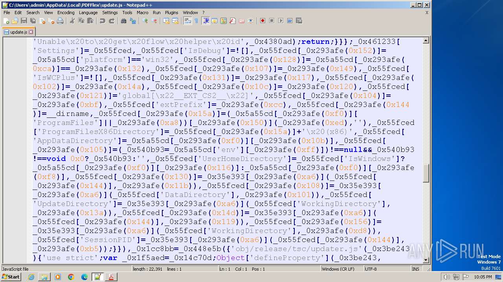The image size is (503, 282).
Task: Click the Save All toolbar icon
Action: [x=33, y=21]
